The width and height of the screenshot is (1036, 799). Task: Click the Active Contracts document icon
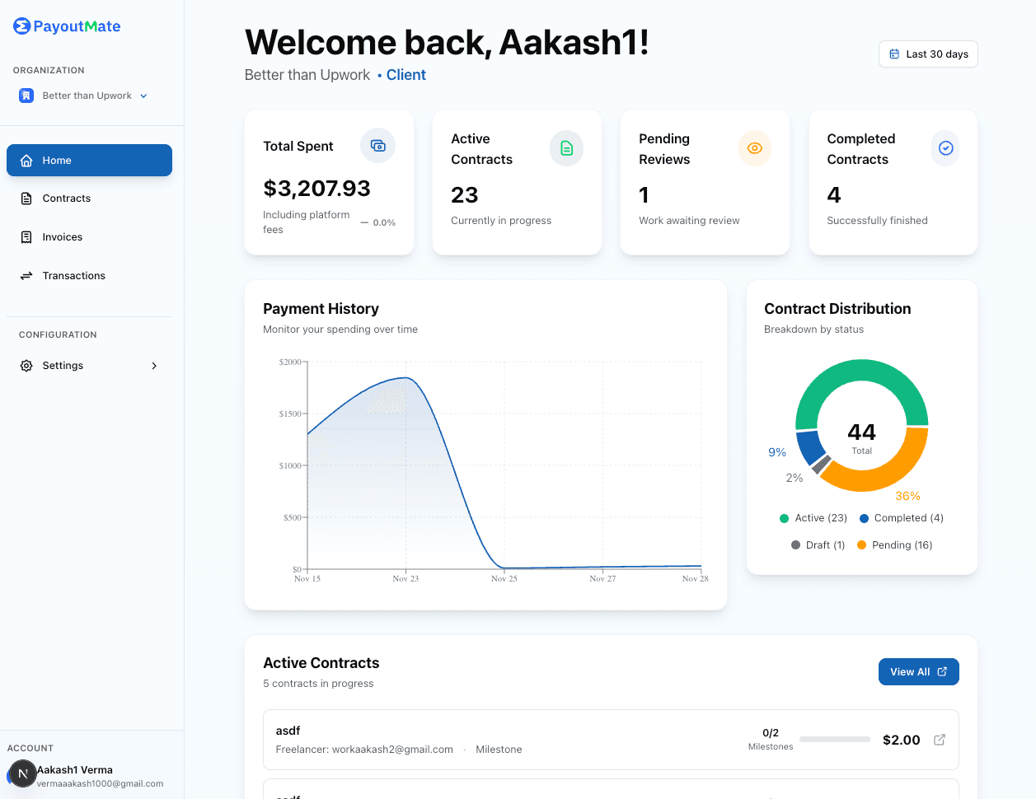pos(566,148)
